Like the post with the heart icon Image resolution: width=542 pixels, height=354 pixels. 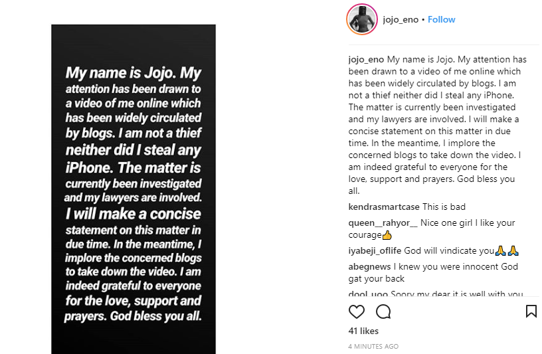[357, 311]
